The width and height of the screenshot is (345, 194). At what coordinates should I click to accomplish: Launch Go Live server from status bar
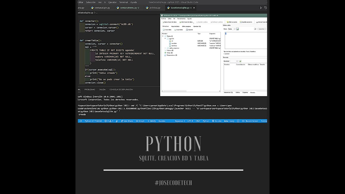click(217, 121)
